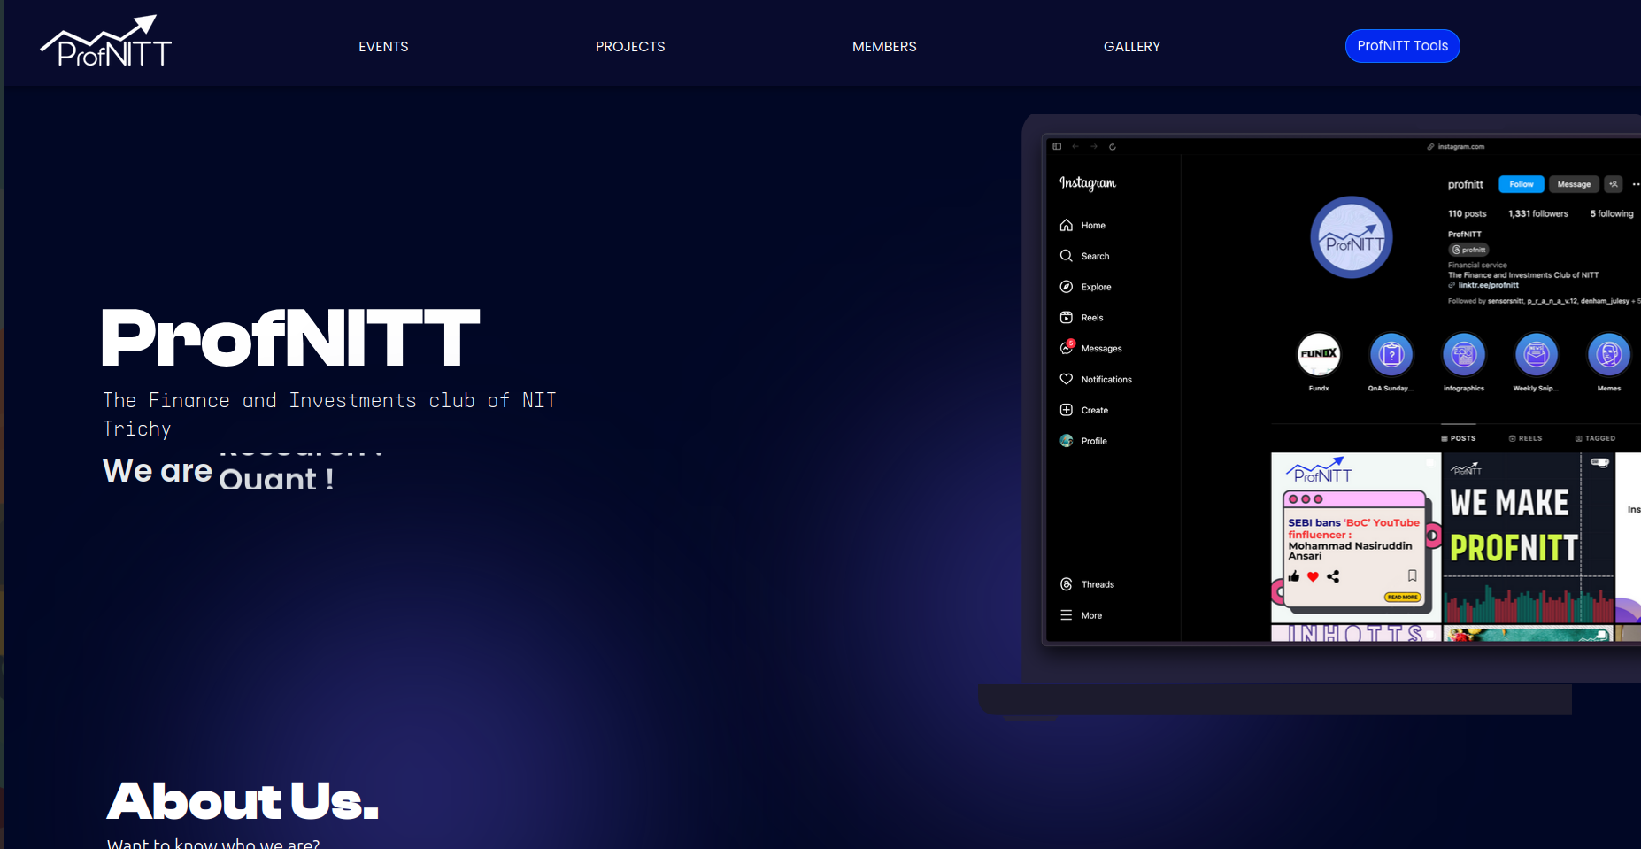Open Threads from the bottom sidebar
The height and width of the screenshot is (849, 1641).
tap(1089, 583)
